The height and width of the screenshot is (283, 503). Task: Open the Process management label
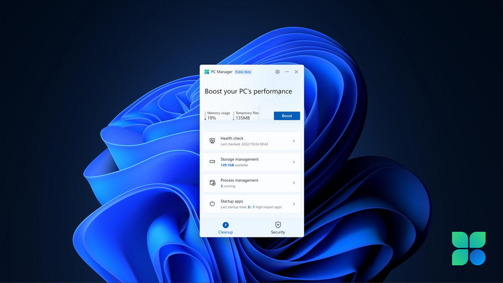coord(239,180)
